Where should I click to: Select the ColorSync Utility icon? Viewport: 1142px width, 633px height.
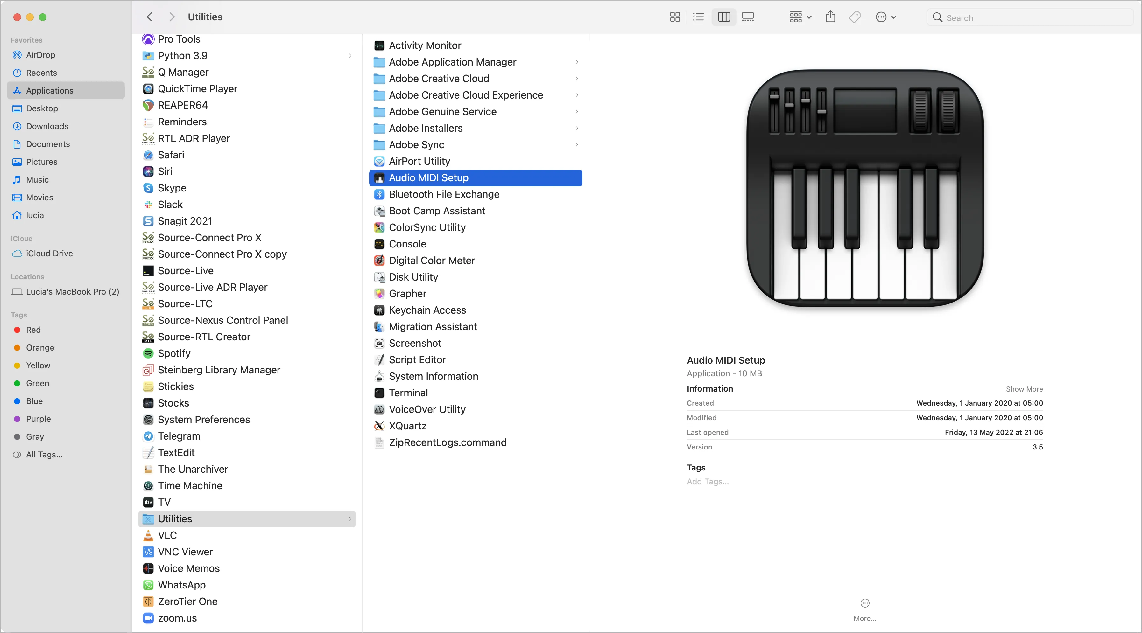379,228
